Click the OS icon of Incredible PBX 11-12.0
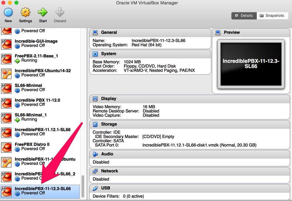The image size is (292, 201). 6,103
